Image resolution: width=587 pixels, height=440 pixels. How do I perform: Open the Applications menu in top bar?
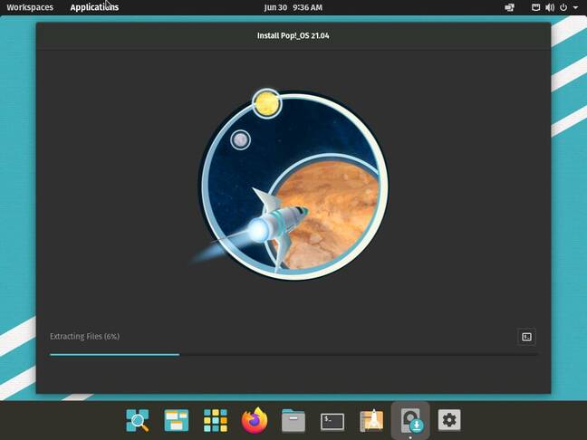coord(94,7)
